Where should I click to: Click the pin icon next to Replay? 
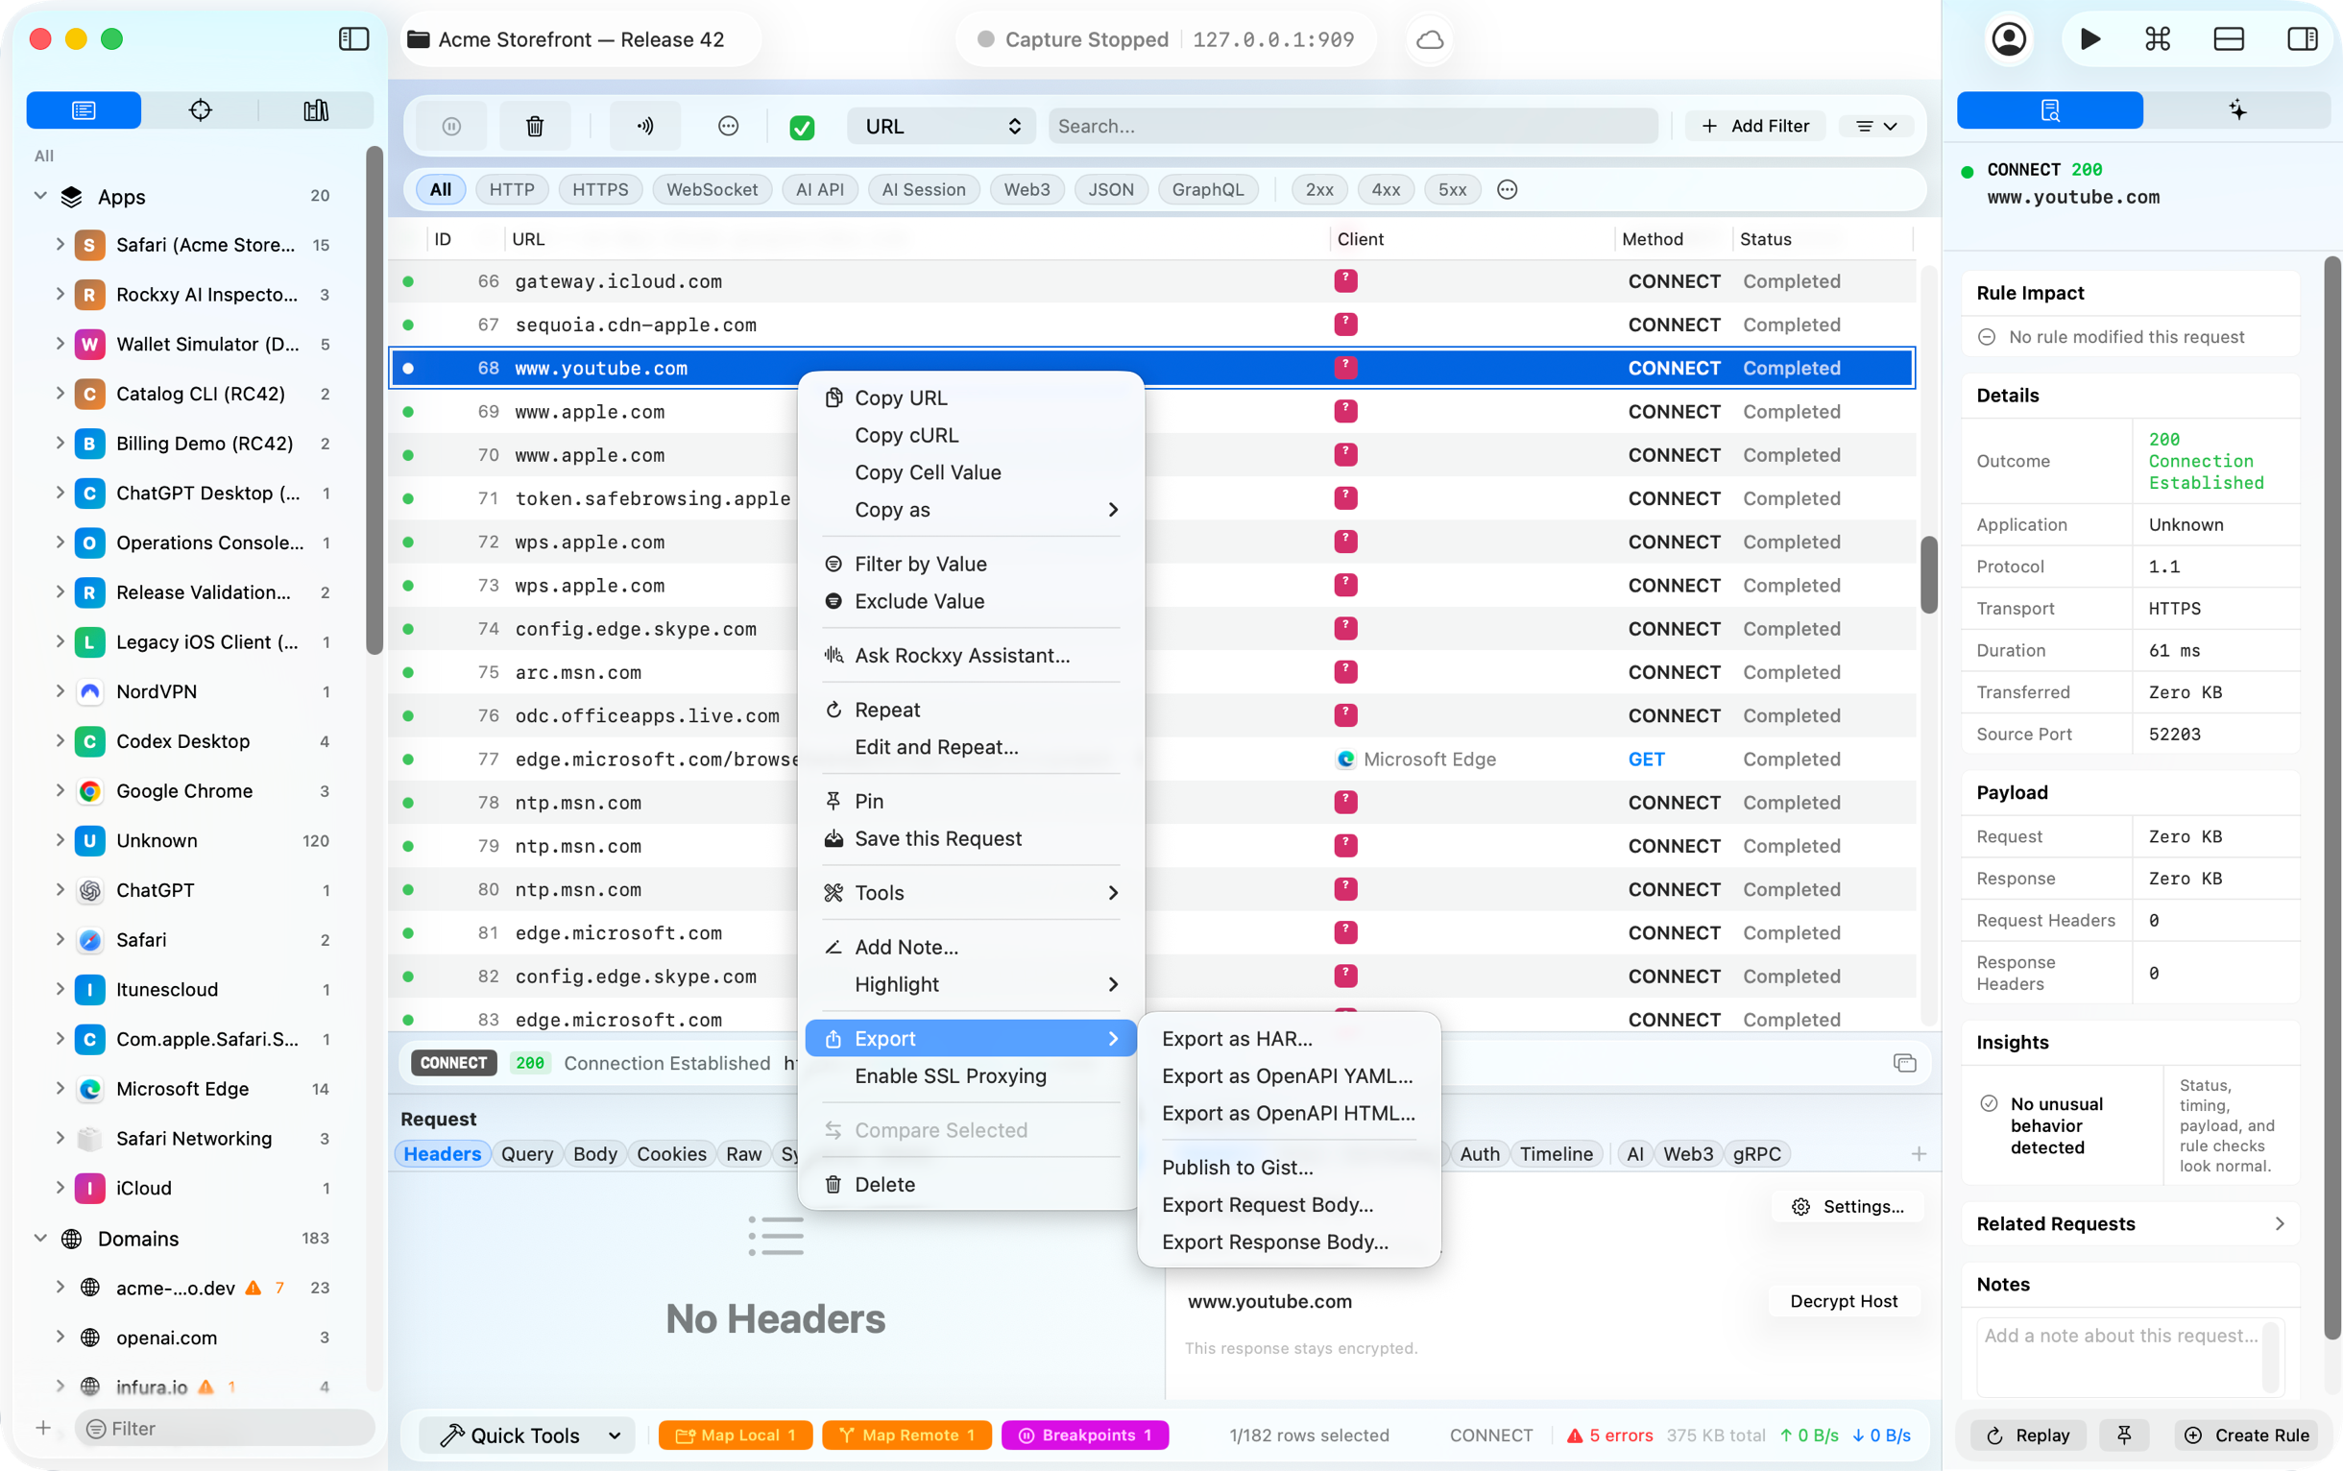(2124, 1434)
